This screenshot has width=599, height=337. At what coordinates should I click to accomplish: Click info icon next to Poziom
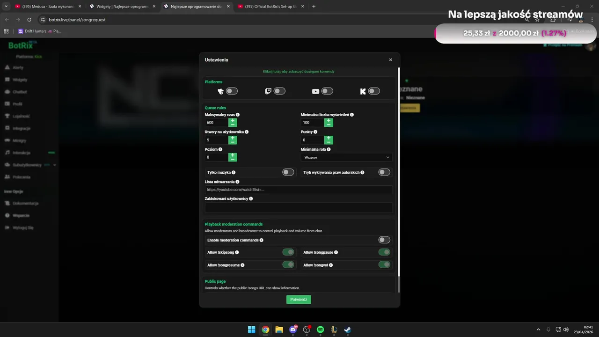click(220, 149)
